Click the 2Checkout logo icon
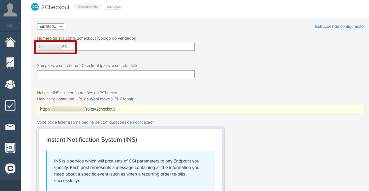This screenshot has height=191, width=369. (35, 7)
